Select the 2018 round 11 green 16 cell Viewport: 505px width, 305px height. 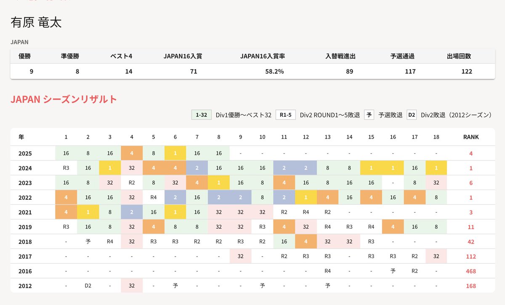[284, 242]
